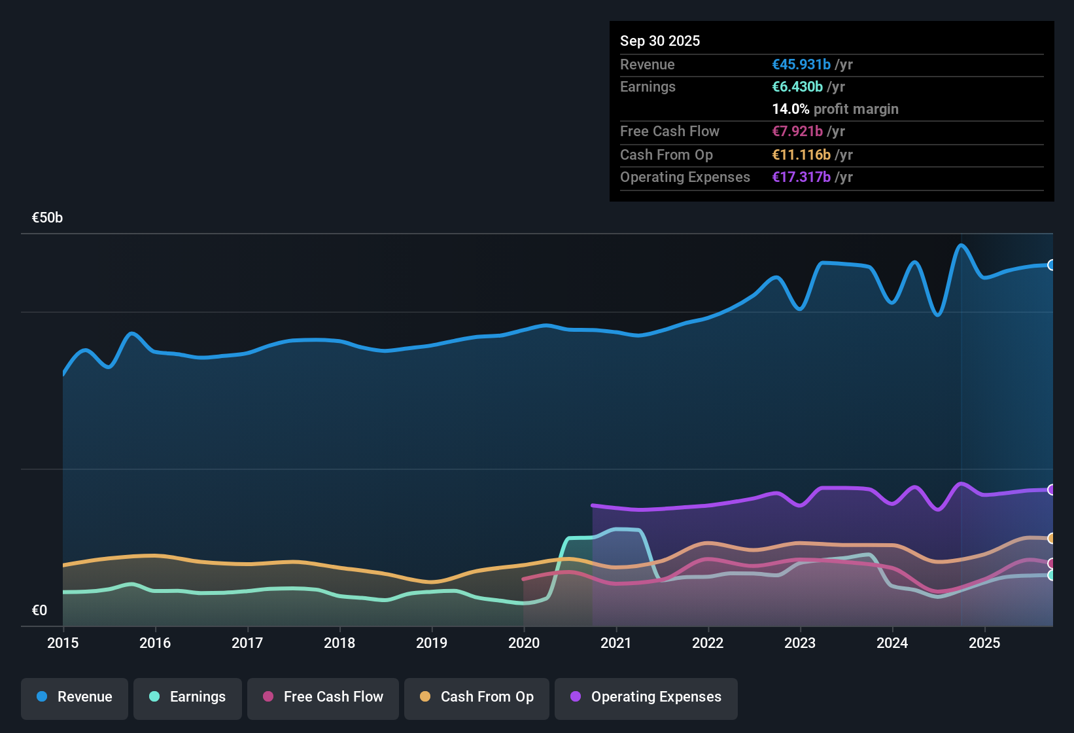Select the Free Cash Flow endpoint marker

click(1052, 563)
